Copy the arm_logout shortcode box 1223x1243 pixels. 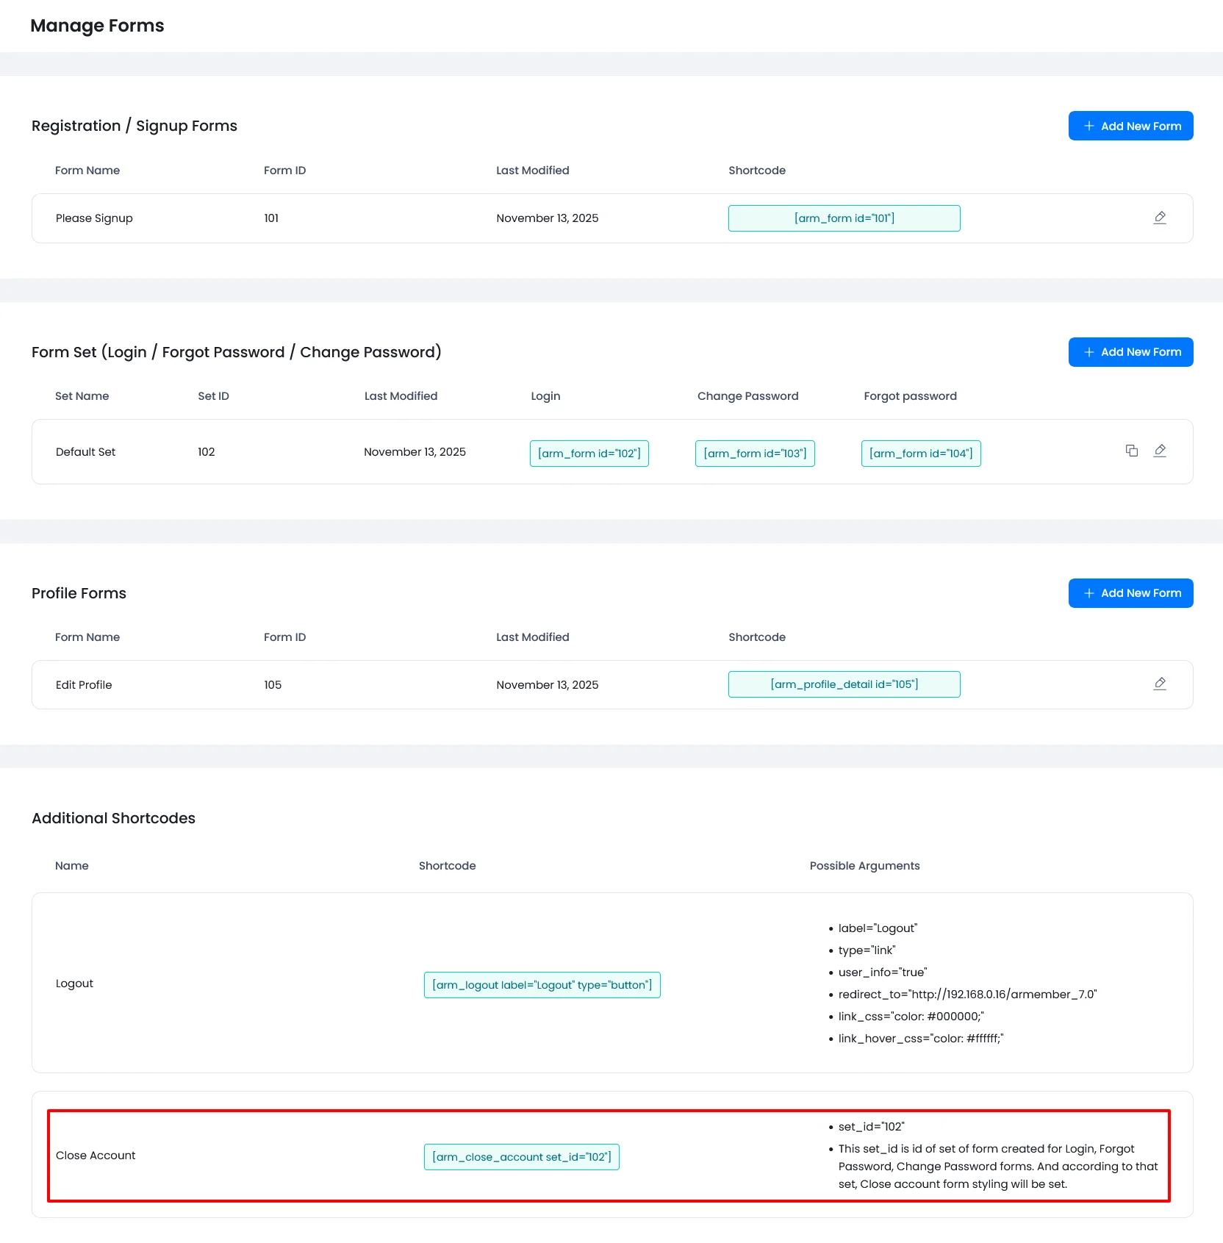[542, 985]
